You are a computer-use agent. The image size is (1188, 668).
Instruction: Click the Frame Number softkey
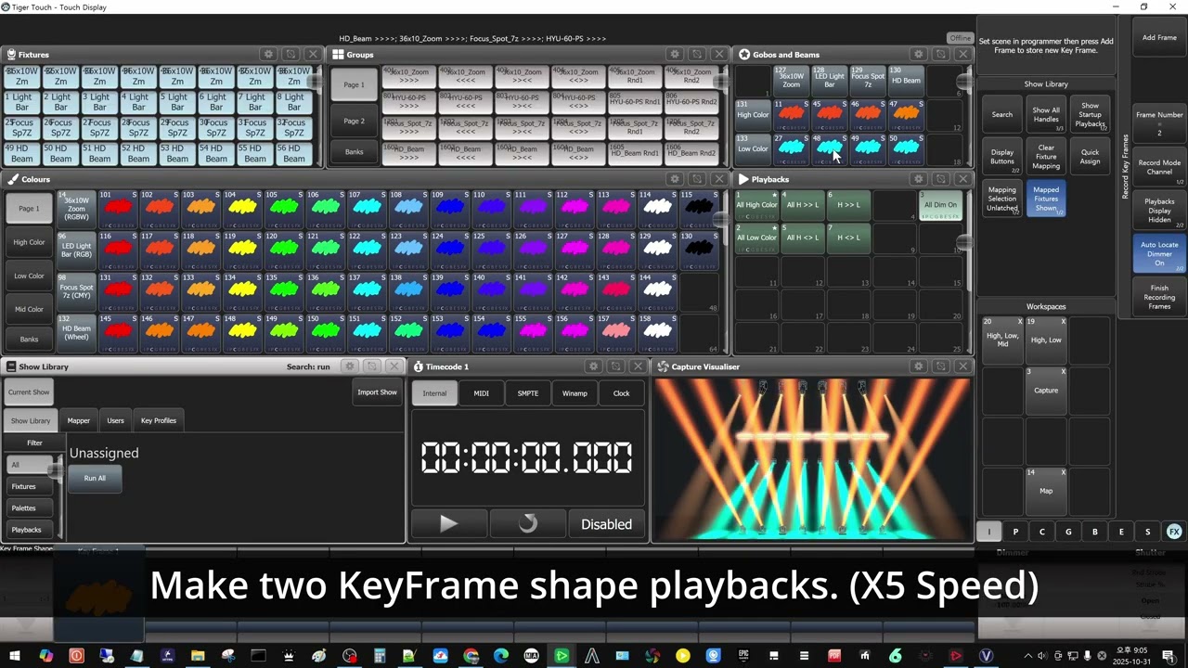(1159, 123)
